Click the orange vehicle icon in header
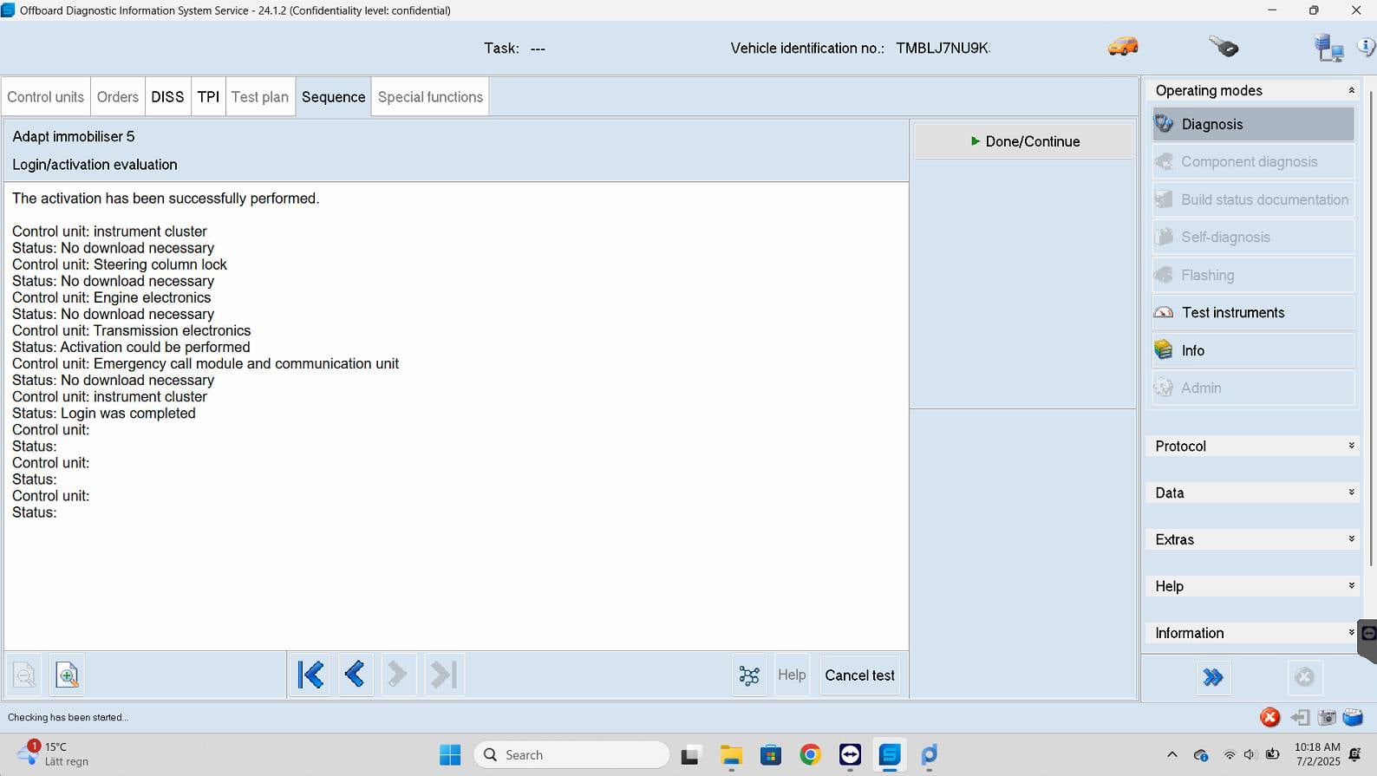The height and width of the screenshot is (776, 1377). (x=1123, y=47)
